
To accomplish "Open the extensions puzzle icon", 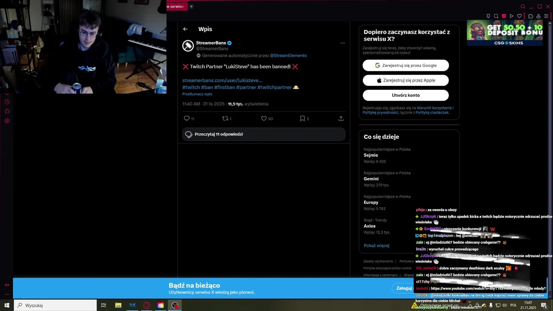I will click(531, 16).
